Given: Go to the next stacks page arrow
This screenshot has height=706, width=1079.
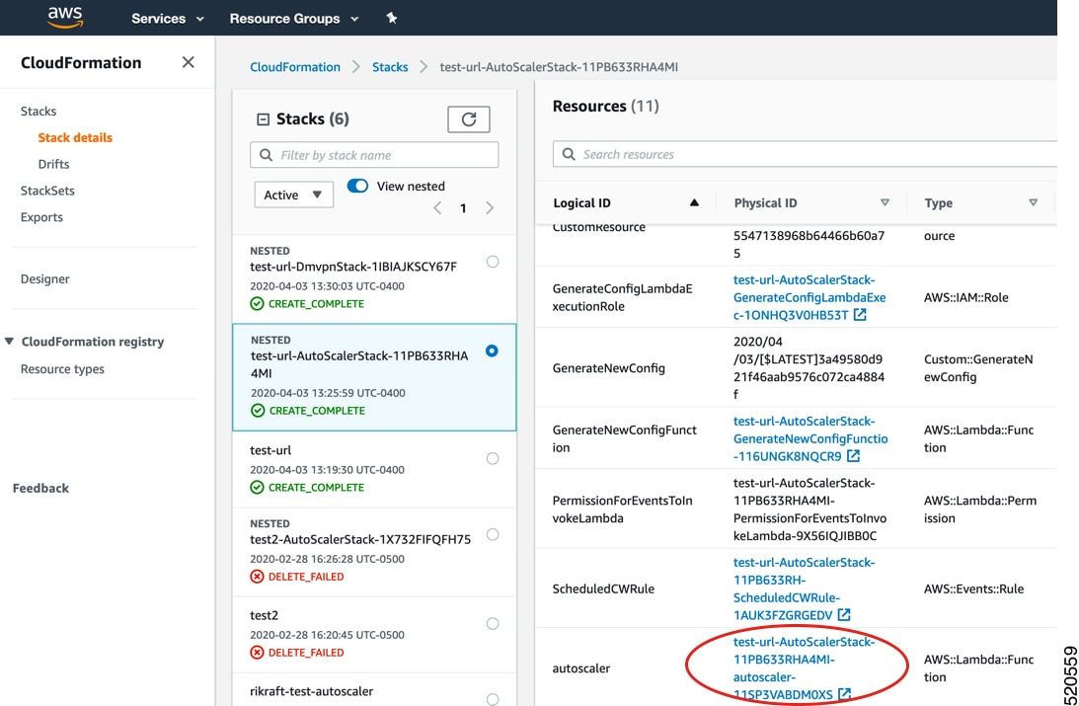Looking at the screenshot, I should coord(490,208).
